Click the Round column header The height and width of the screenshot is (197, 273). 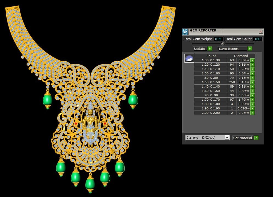[211, 56]
